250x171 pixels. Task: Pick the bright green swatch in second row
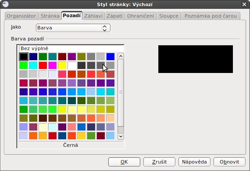point(24,65)
